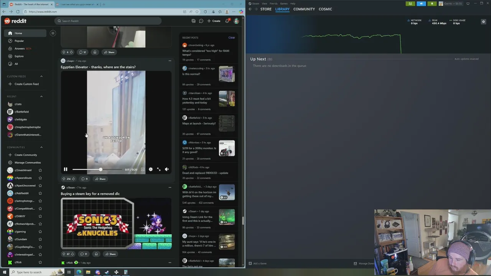Click the Reddit logo
Viewport: 491px width, 276px height.
click(15, 21)
